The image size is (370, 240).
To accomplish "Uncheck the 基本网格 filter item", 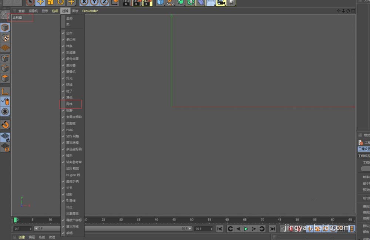I will click(72, 226).
